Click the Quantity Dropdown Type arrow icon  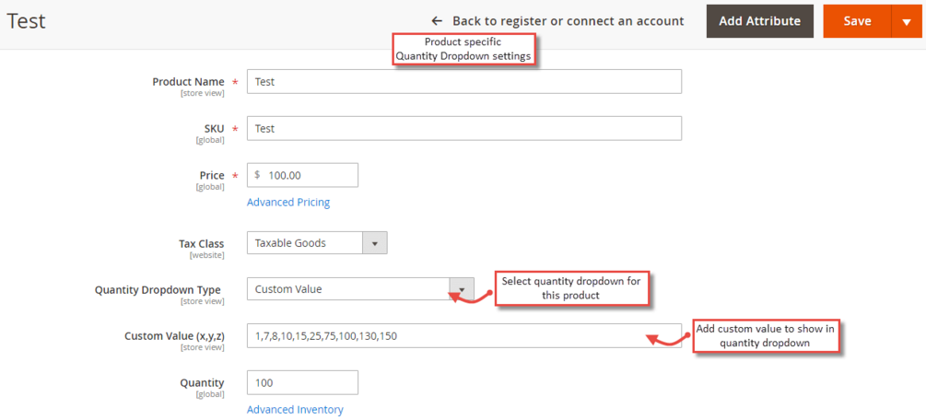[461, 289]
